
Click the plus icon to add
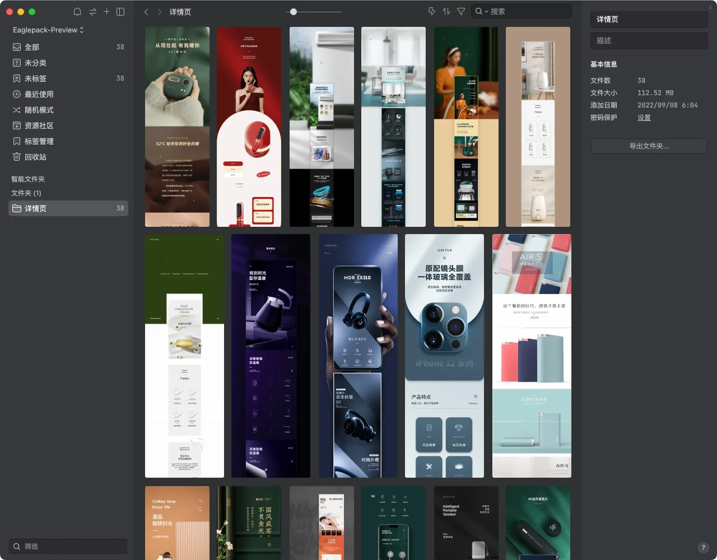point(106,12)
